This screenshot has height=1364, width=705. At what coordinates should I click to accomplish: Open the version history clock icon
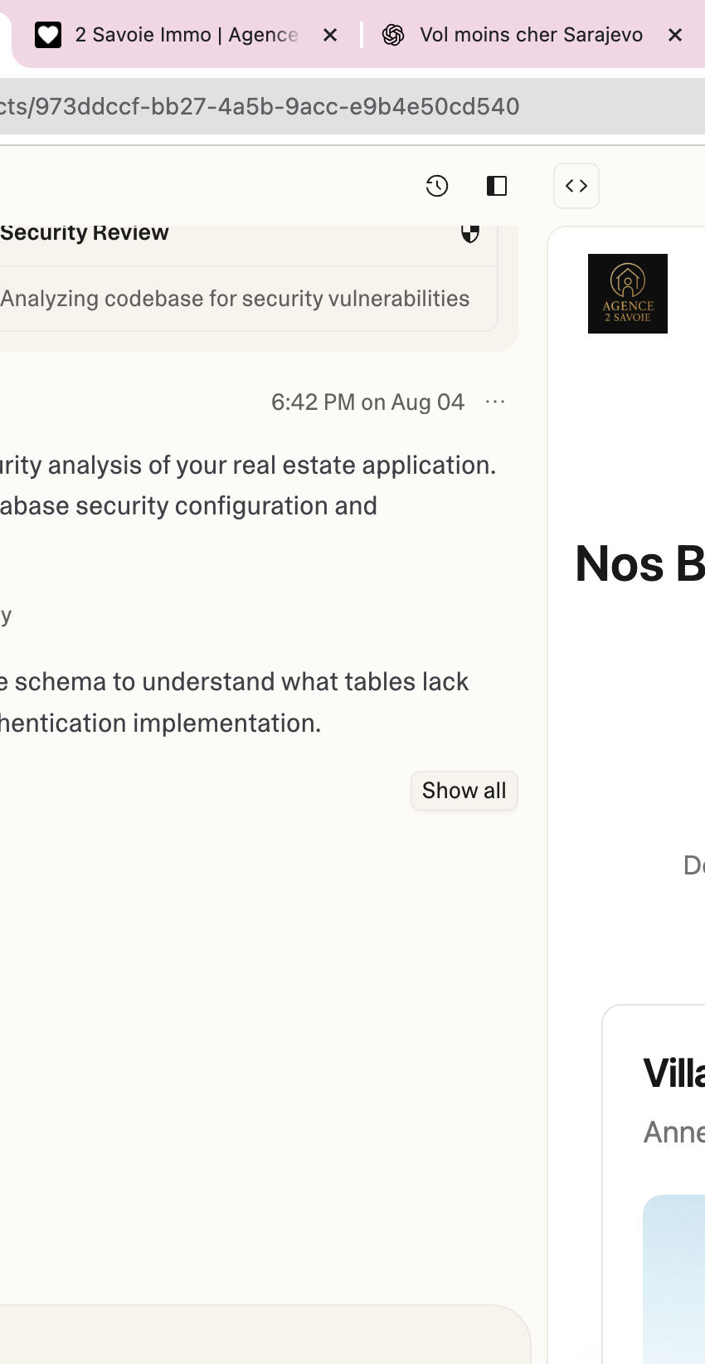[437, 186]
